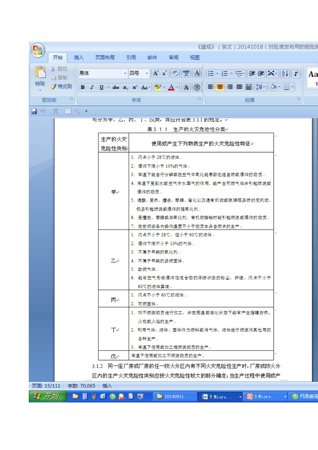Click the Sort (A-Z) icon

tap(285, 74)
